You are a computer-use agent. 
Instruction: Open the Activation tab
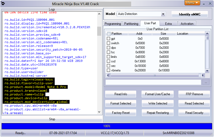[187, 23]
